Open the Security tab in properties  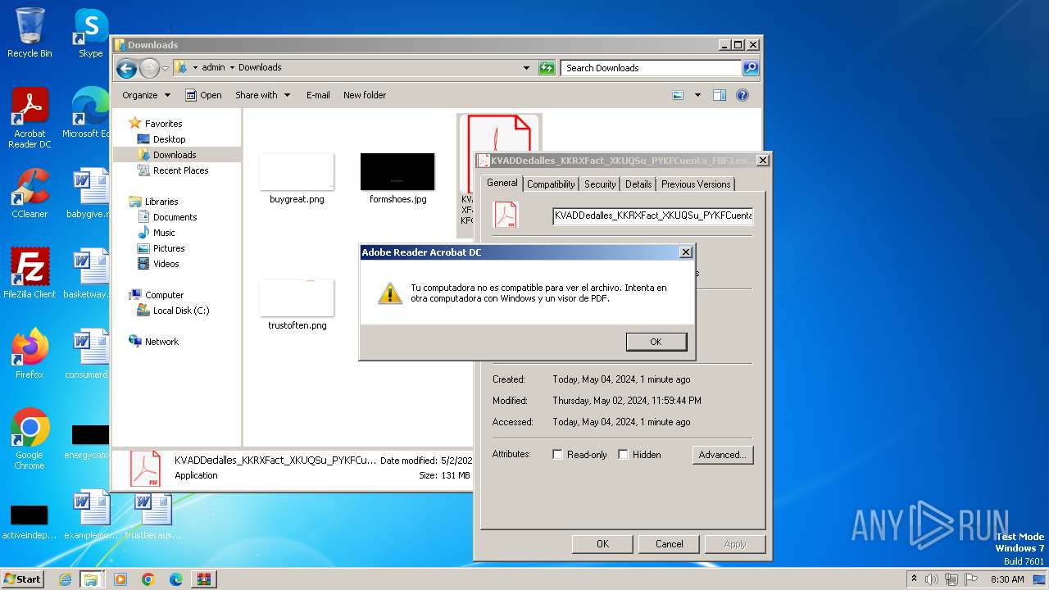pyautogui.click(x=600, y=184)
